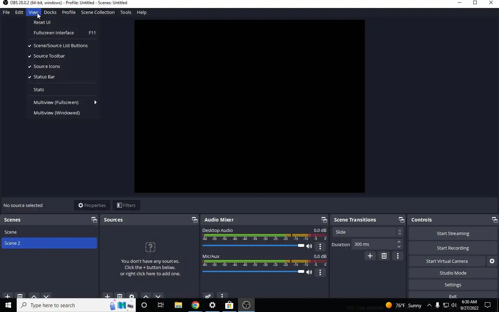
Task: Open the Slide transition dropdown
Action: click(368, 232)
